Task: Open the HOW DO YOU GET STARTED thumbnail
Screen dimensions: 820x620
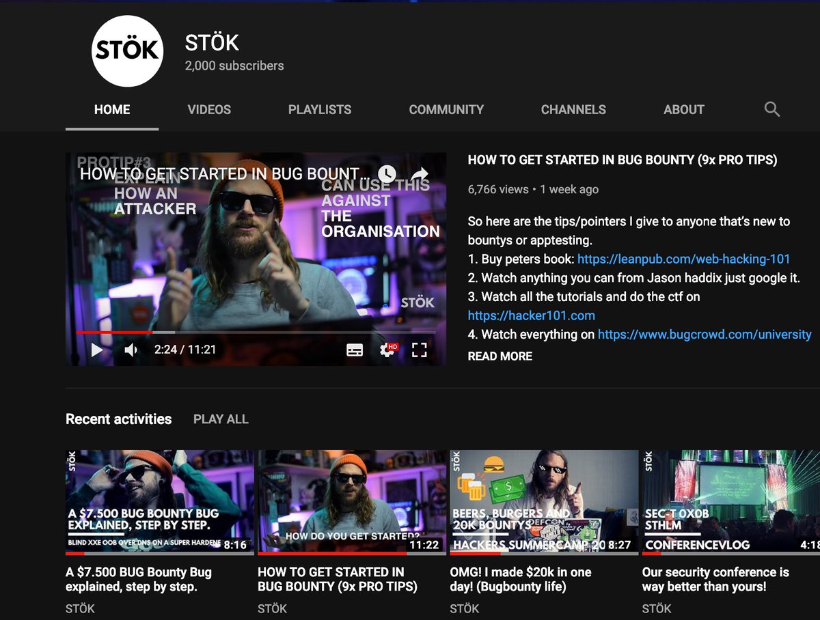Action: (351, 501)
